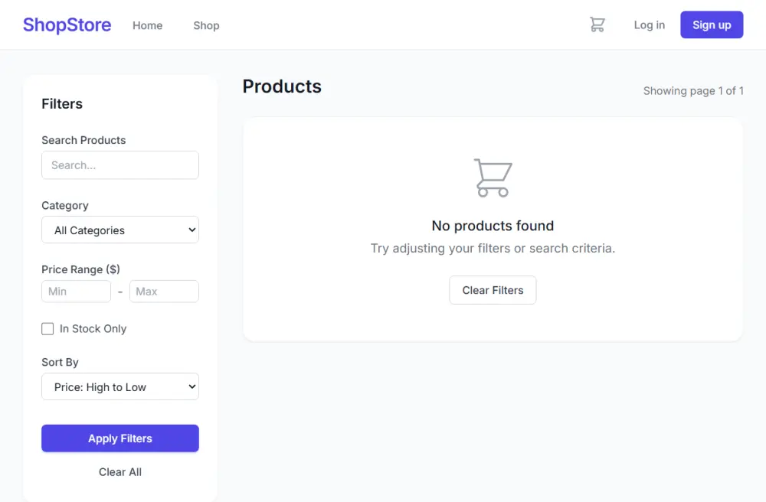Enable the In Stock Only checkbox
The image size is (766, 502).
(47, 328)
